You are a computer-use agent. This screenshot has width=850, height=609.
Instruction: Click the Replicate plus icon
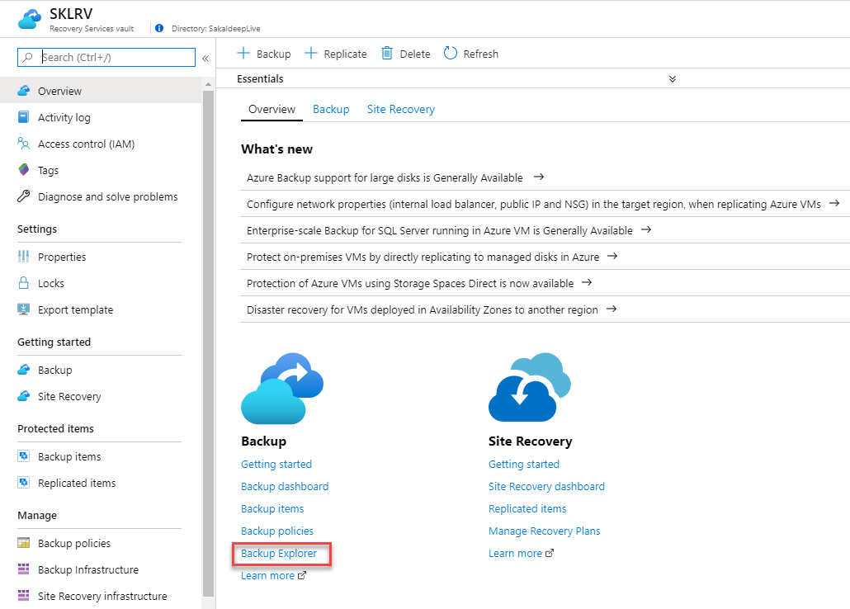(x=310, y=53)
